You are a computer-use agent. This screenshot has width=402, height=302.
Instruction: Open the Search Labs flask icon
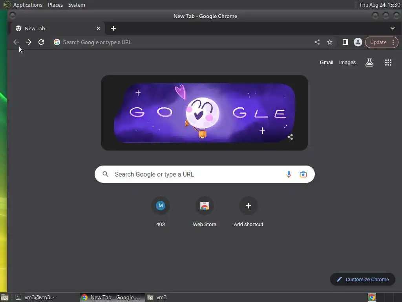[369, 63]
